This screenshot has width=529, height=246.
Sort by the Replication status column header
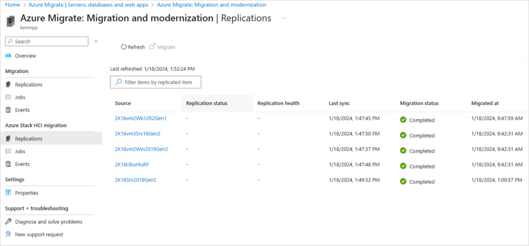[207, 103]
